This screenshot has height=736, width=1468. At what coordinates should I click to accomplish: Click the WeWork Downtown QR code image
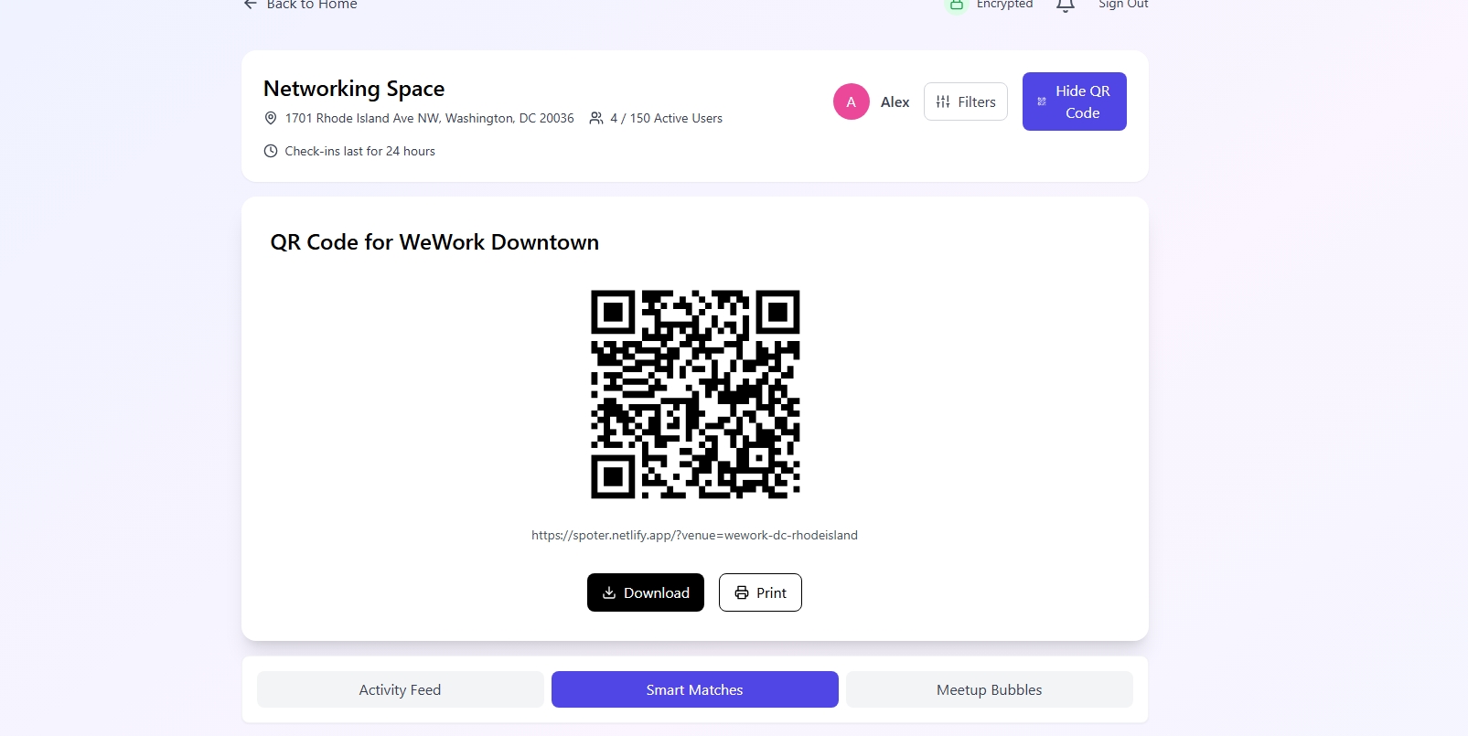pyautogui.click(x=695, y=394)
